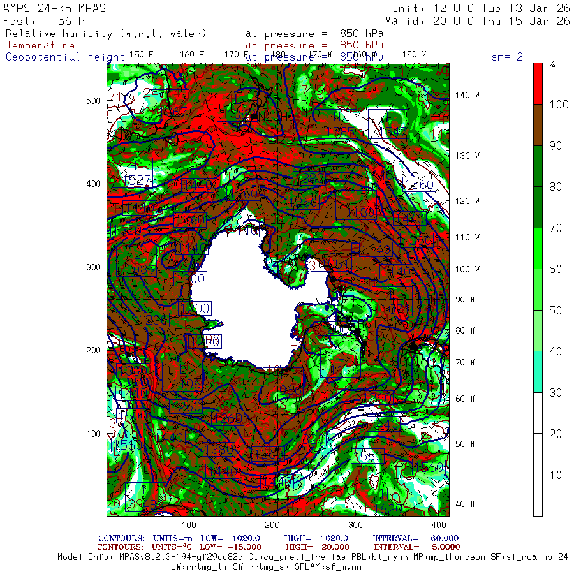Select the 'Init: 12 UTC Tue 13 Jan 26' text
Screen dimensions: 574x574
pos(481,8)
